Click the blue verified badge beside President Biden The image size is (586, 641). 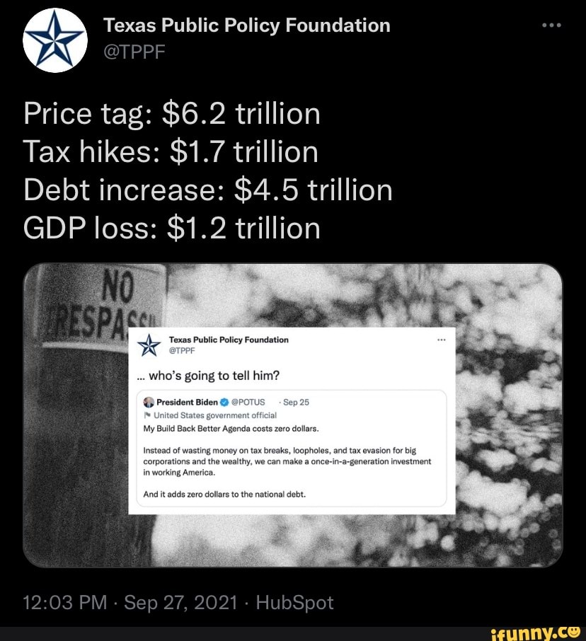[x=224, y=402]
